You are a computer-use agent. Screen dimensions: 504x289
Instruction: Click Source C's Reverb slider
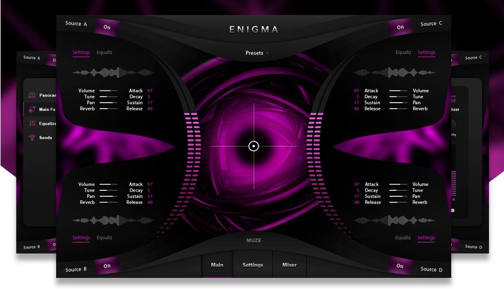[398, 109]
